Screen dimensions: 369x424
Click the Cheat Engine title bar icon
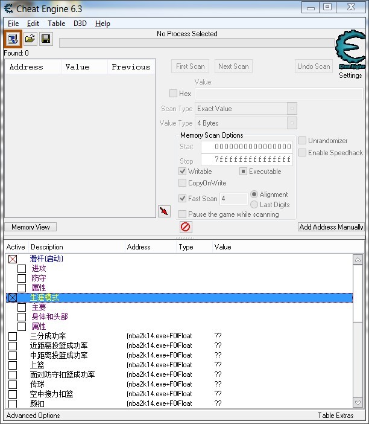(8, 8)
